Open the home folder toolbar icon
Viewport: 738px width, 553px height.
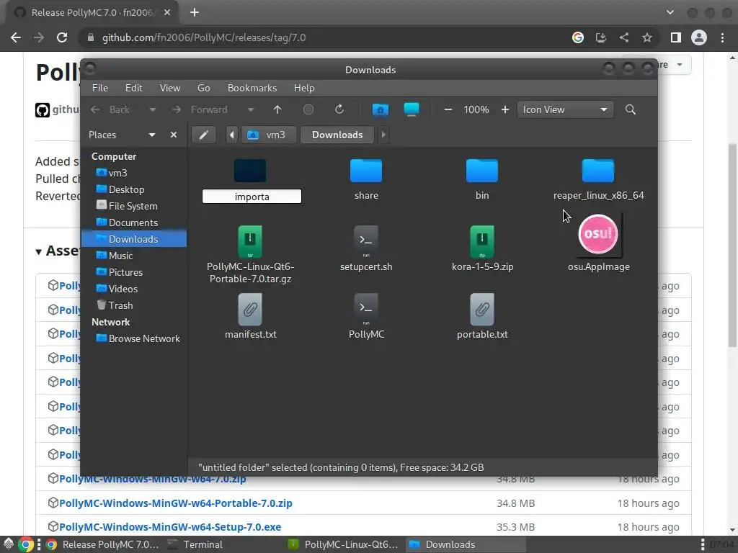381,109
